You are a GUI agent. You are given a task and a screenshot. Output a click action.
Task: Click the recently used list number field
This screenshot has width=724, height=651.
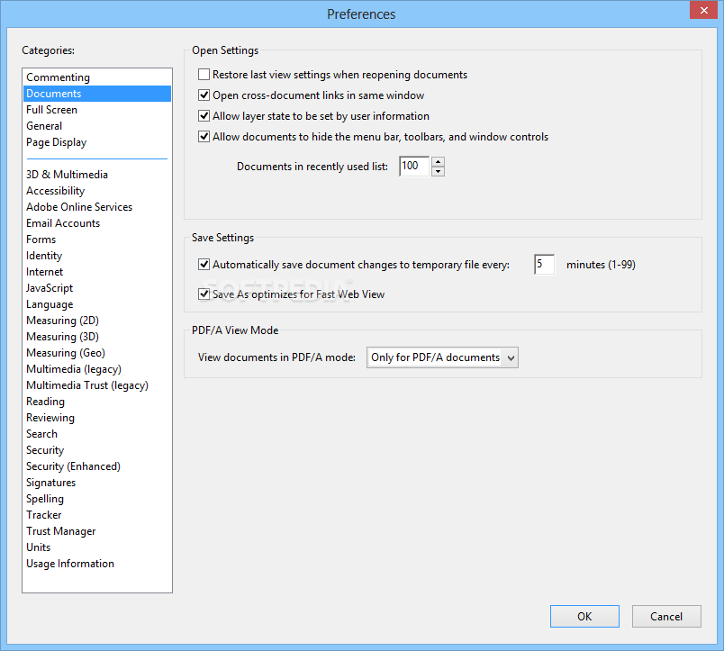click(x=414, y=167)
